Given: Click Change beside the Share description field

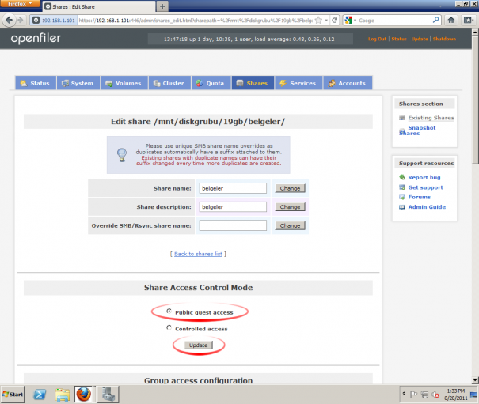Looking at the screenshot, I should (290, 207).
